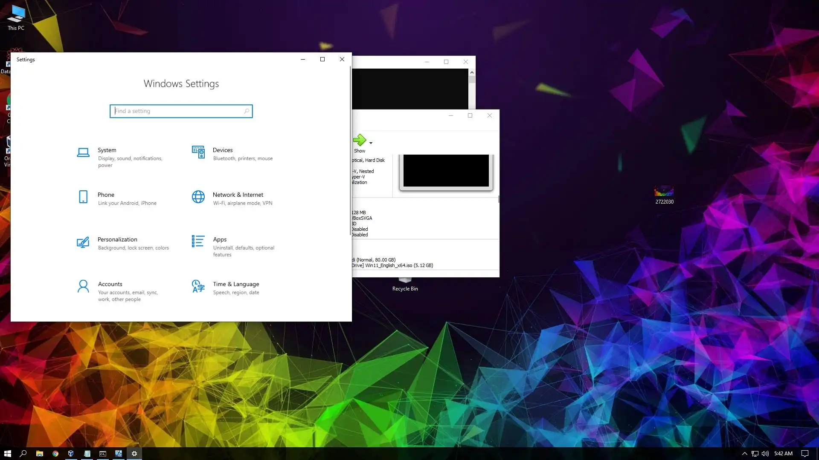This screenshot has width=819, height=460.
Task: Open Devices settings for Bluetooth and printers
Action: [x=222, y=150]
